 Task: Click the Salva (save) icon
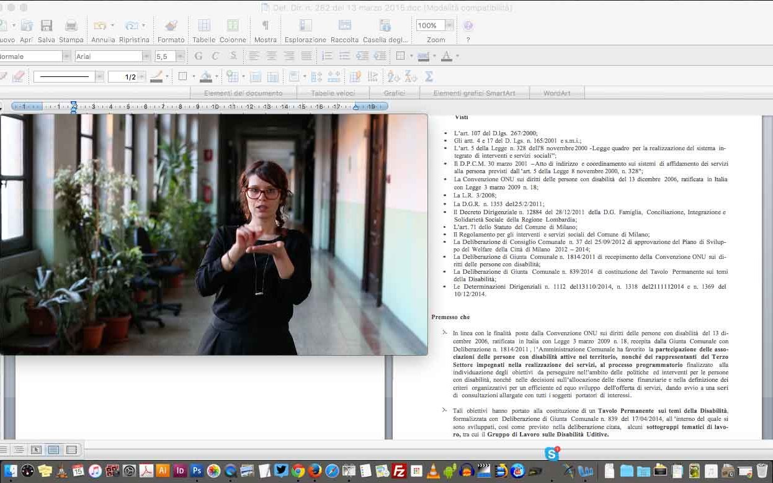tap(47, 26)
